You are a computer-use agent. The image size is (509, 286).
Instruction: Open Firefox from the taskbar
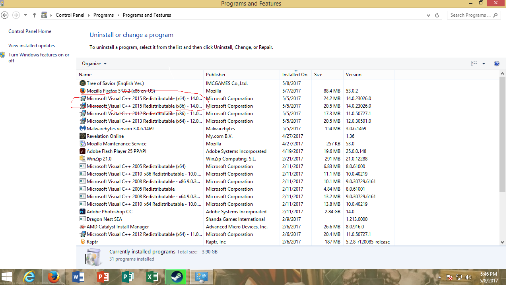click(54, 277)
